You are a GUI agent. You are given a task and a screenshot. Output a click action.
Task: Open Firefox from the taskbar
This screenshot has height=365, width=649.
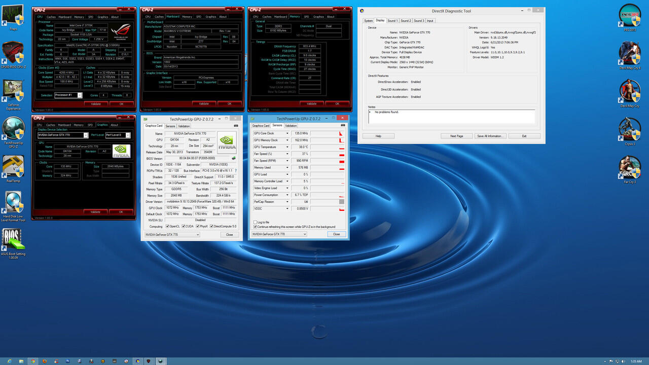click(x=45, y=361)
